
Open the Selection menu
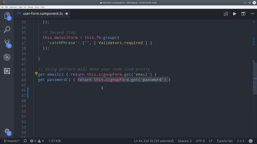tap(13, 7)
